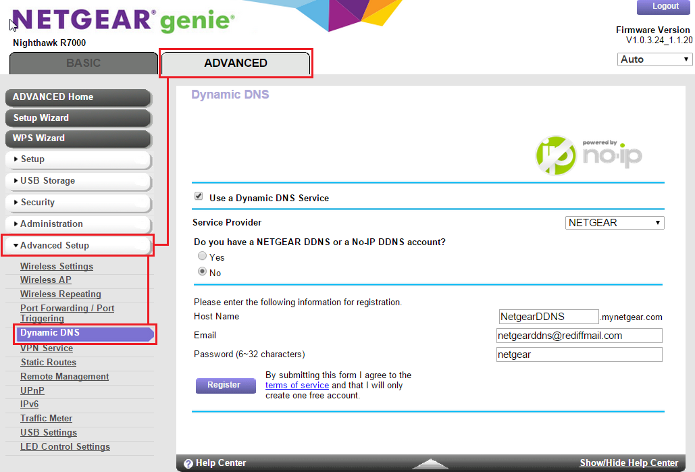The width and height of the screenshot is (695, 472).
Task: Open the IPv6 settings link
Action: click(x=29, y=404)
